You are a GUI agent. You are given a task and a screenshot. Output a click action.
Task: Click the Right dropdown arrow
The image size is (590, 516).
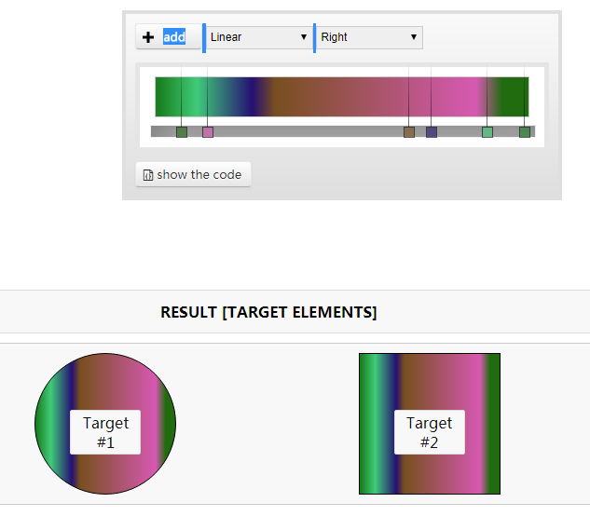(x=414, y=37)
